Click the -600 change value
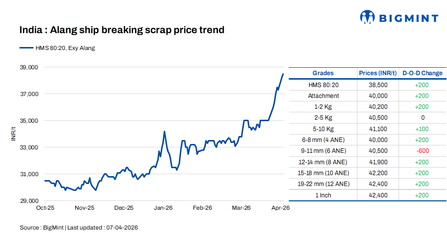Viewport: 447px width, 233px height. (422, 151)
